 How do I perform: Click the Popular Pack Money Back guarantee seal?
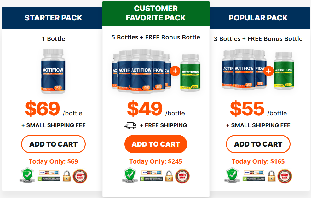(x=285, y=176)
